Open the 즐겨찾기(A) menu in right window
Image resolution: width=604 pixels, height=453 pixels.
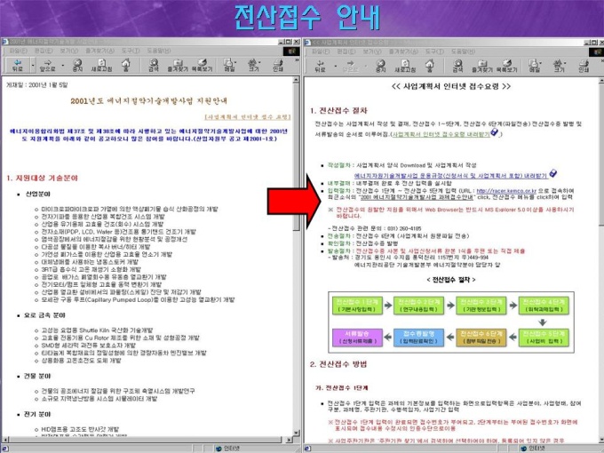(x=403, y=52)
